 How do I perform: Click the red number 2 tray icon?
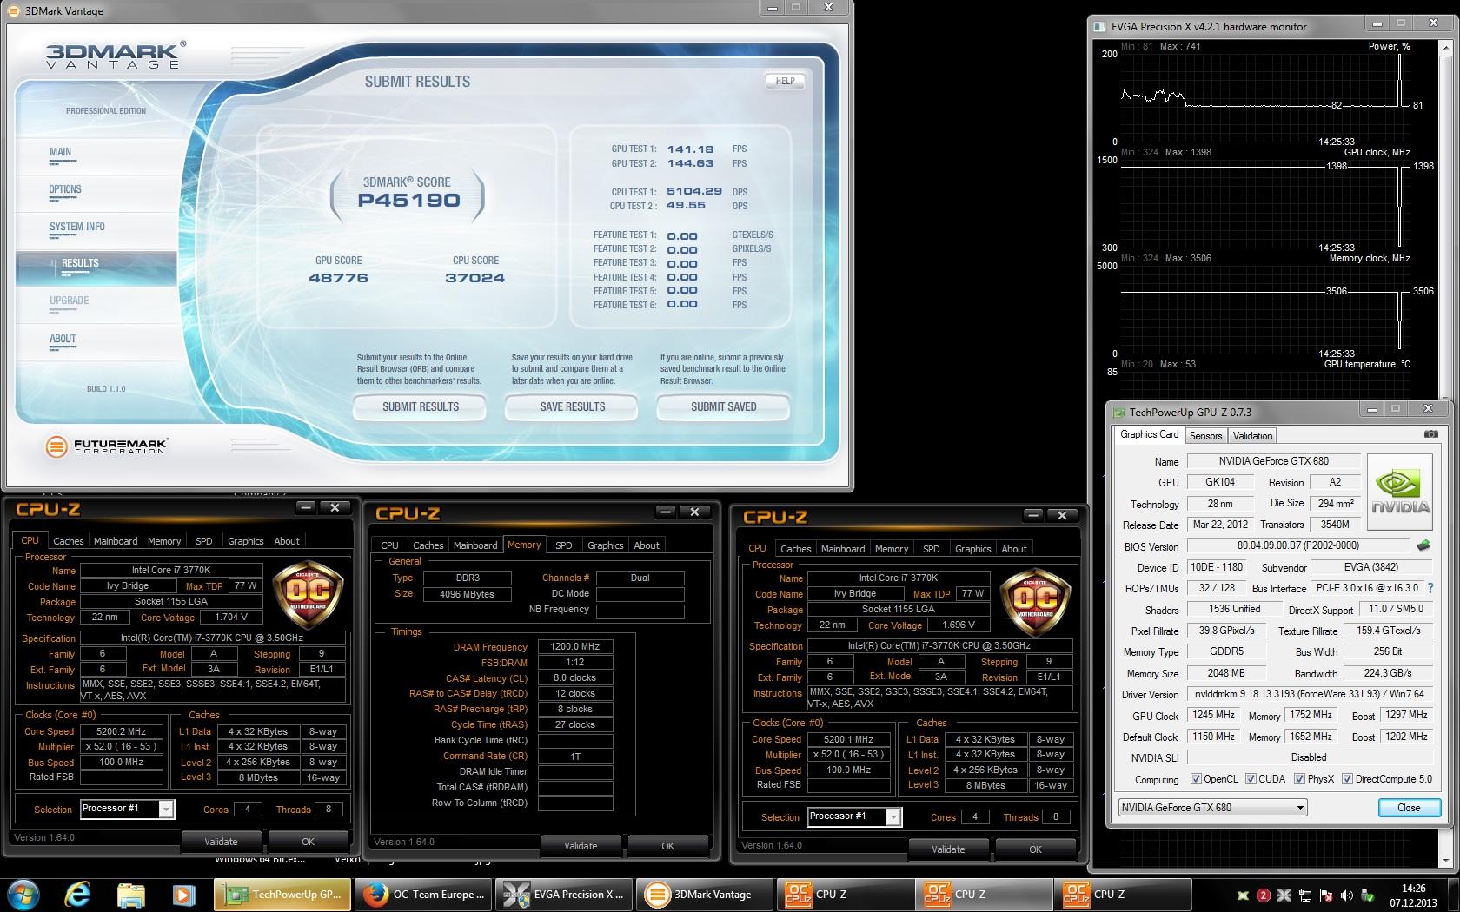tap(1264, 895)
